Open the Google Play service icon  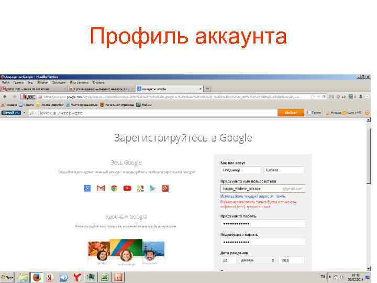pyautogui.click(x=153, y=188)
